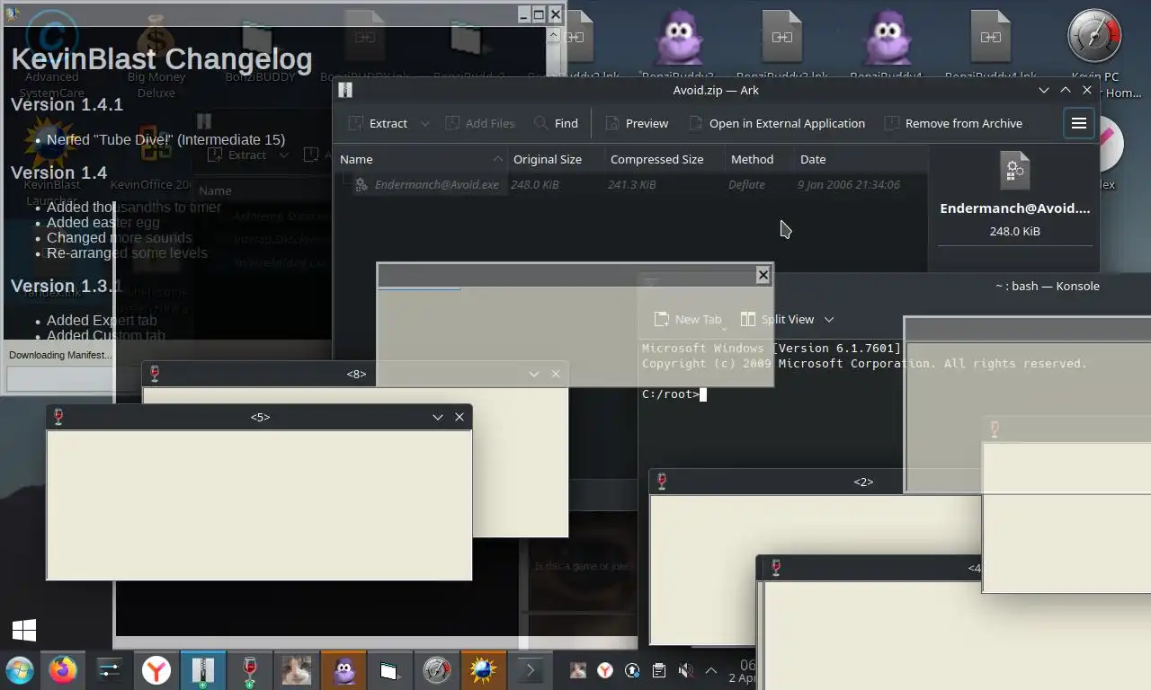Image resolution: width=1151 pixels, height=690 pixels.
Task: Open the sunburst globe taskbar entry
Action: coord(483,670)
